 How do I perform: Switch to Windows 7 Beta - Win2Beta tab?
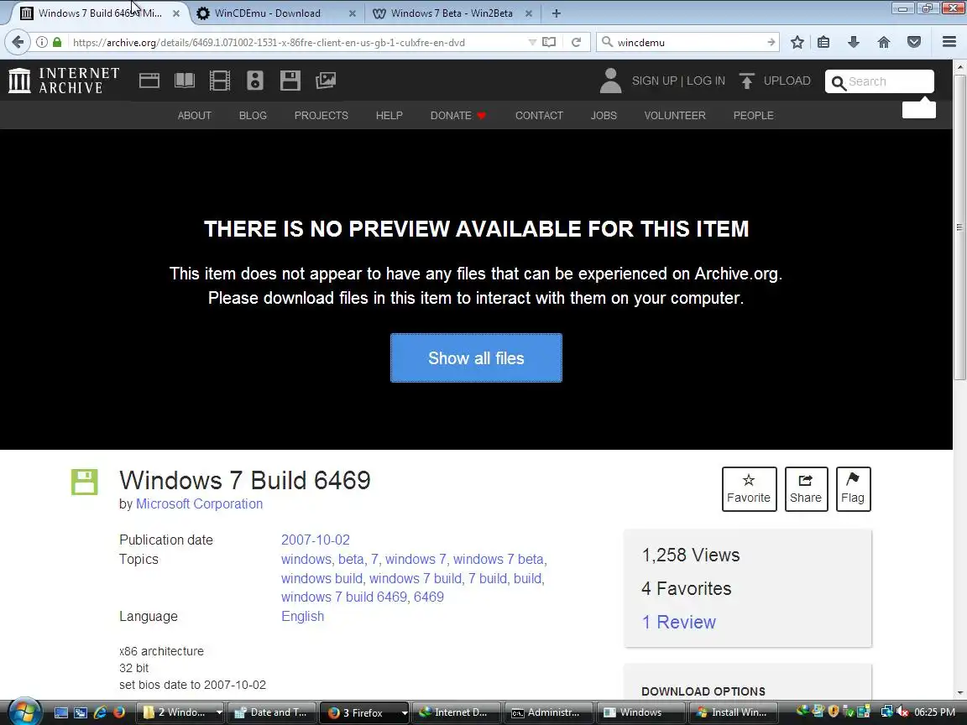(452, 13)
